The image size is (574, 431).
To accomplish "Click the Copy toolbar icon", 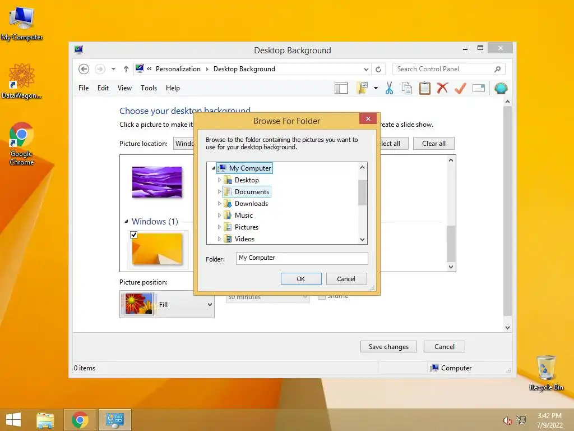I will [x=407, y=88].
